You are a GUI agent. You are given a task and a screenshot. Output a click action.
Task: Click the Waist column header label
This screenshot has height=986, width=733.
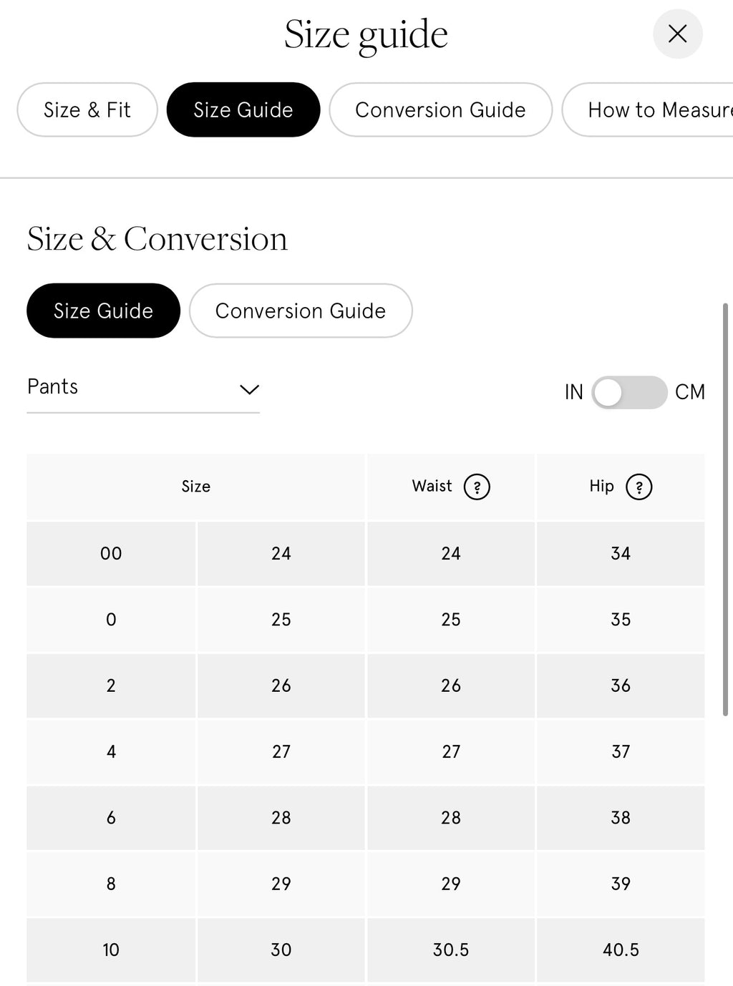point(432,486)
